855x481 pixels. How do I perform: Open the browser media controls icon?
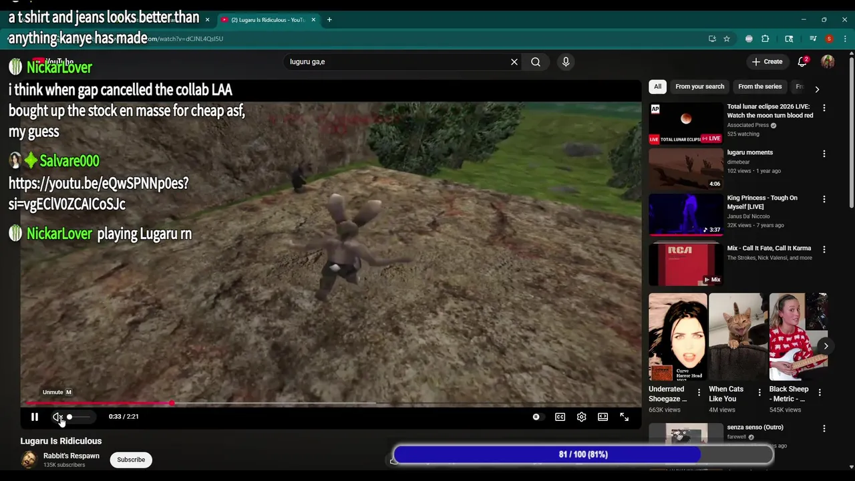(x=813, y=39)
